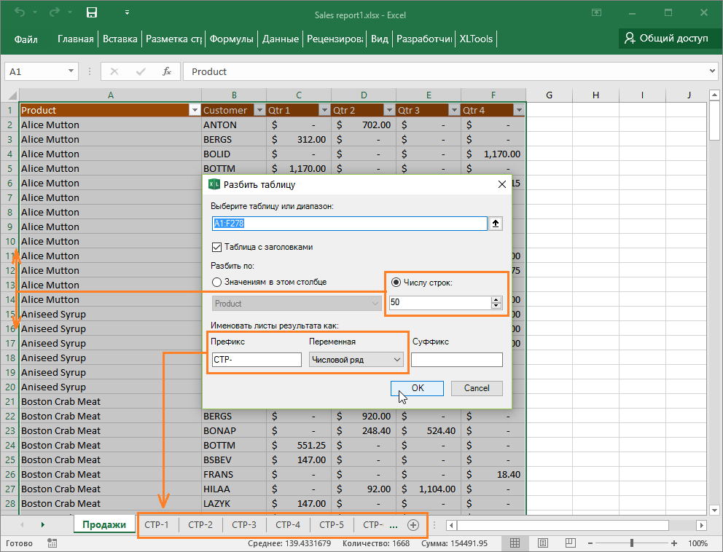This screenshot has width=723, height=552.
Task: Click the zoom slider in status bar
Action: [x=632, y=543]
